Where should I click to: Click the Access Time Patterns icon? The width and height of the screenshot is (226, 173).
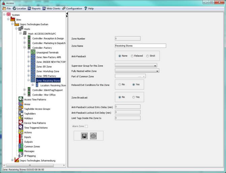21,99
